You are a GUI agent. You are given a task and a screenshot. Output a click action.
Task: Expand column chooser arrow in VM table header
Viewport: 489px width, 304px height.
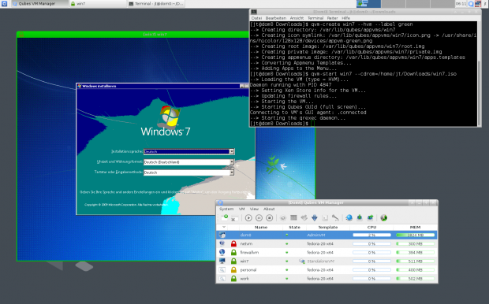[x=224, y=227]
